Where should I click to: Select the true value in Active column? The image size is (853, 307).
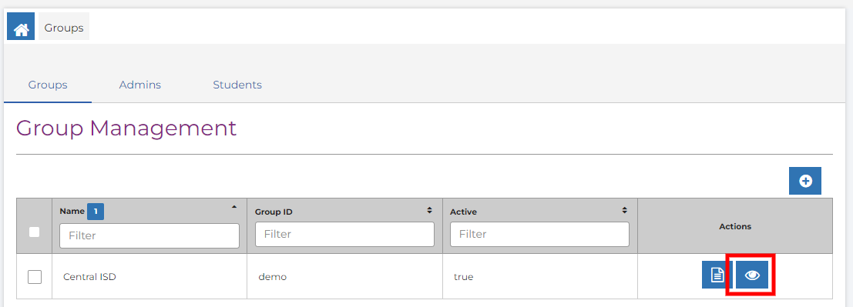coord(464,276)
